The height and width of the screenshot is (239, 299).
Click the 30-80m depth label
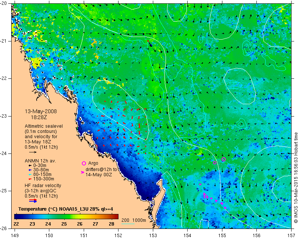[x=41, y=170]
